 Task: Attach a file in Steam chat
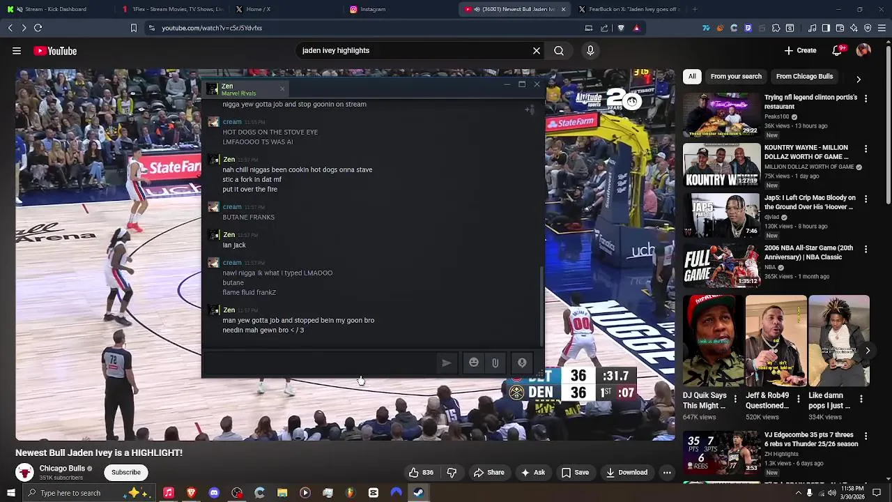[x=495, y=363]
